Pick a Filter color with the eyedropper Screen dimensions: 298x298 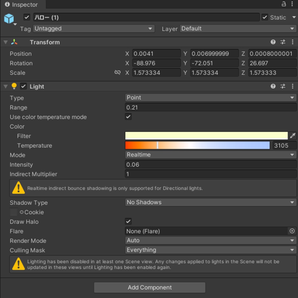click(x=292, y=136)
